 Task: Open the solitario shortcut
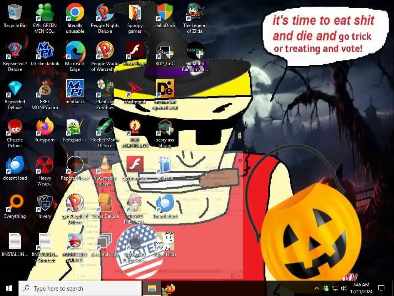point(165,169)
